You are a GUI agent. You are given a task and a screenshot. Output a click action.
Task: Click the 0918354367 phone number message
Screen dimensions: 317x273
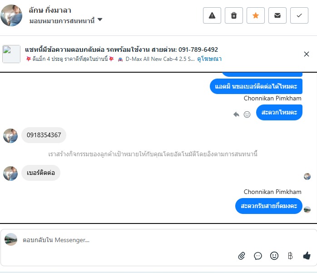pos(44,135)
